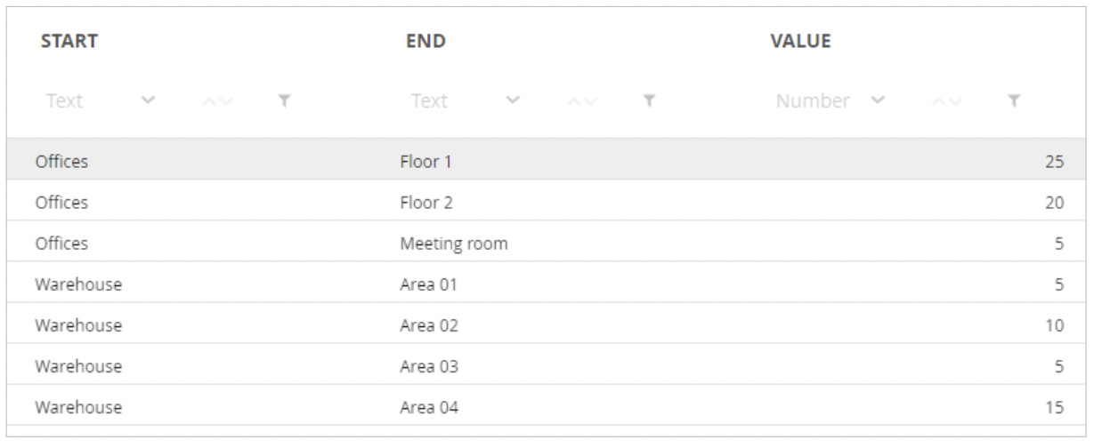The width and height of the screenshot is (1102, 448).
Task: Click the Meeting room cell
Action: pos(454,244)
